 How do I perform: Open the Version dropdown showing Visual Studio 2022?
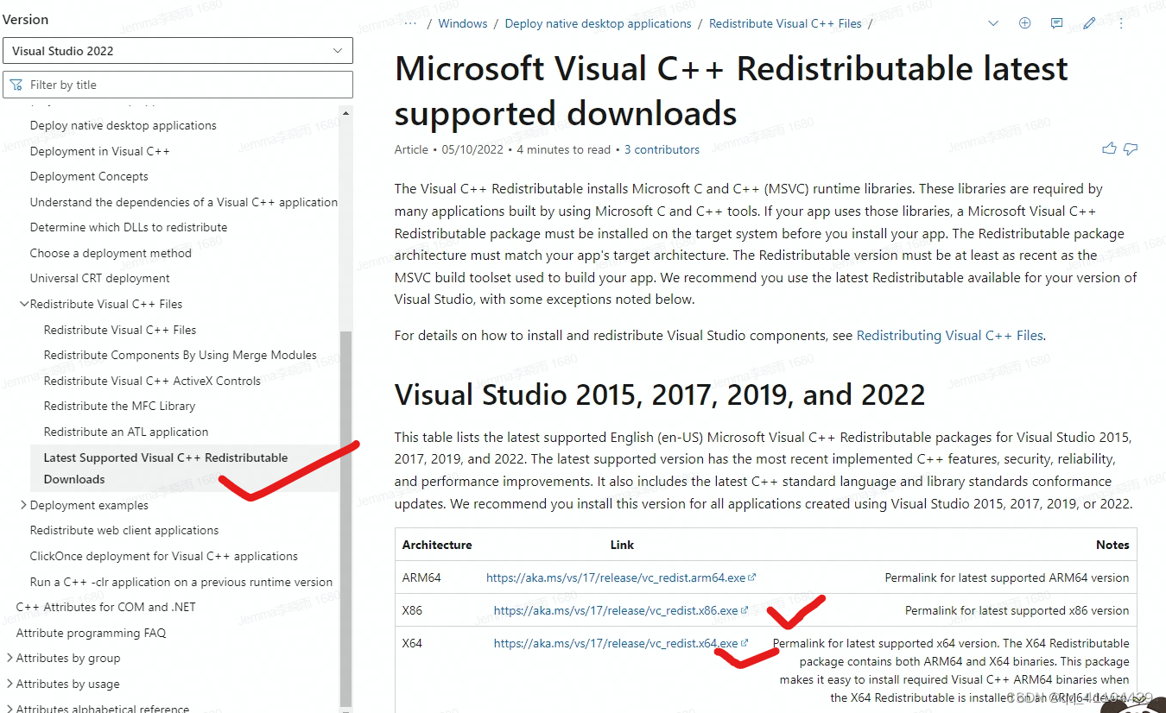[x=178, y=50]
